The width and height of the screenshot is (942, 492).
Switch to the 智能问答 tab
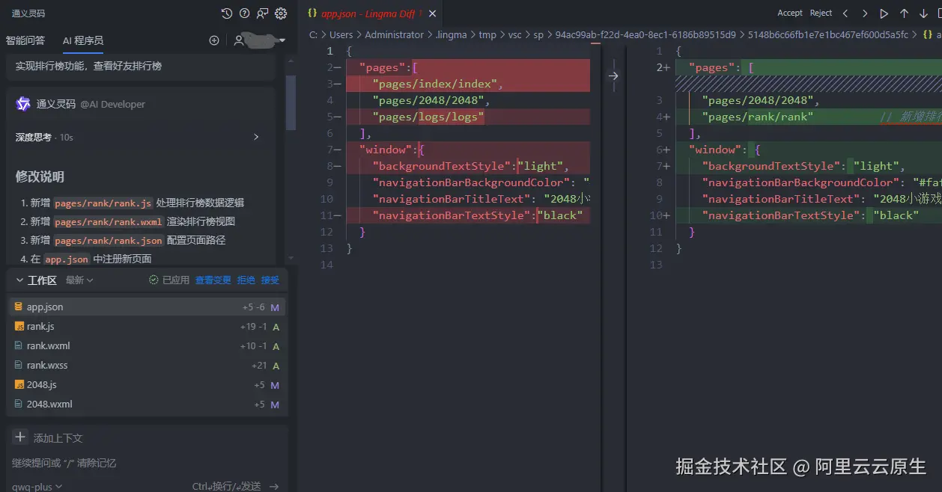click(x=25, y=40)
